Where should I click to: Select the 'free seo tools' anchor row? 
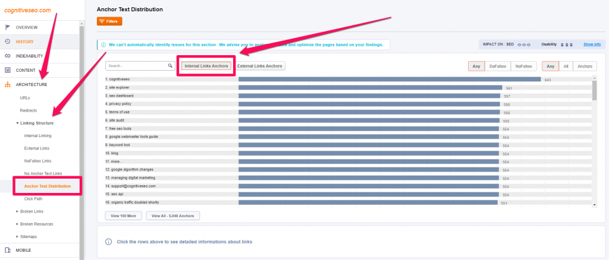[348, 129]
